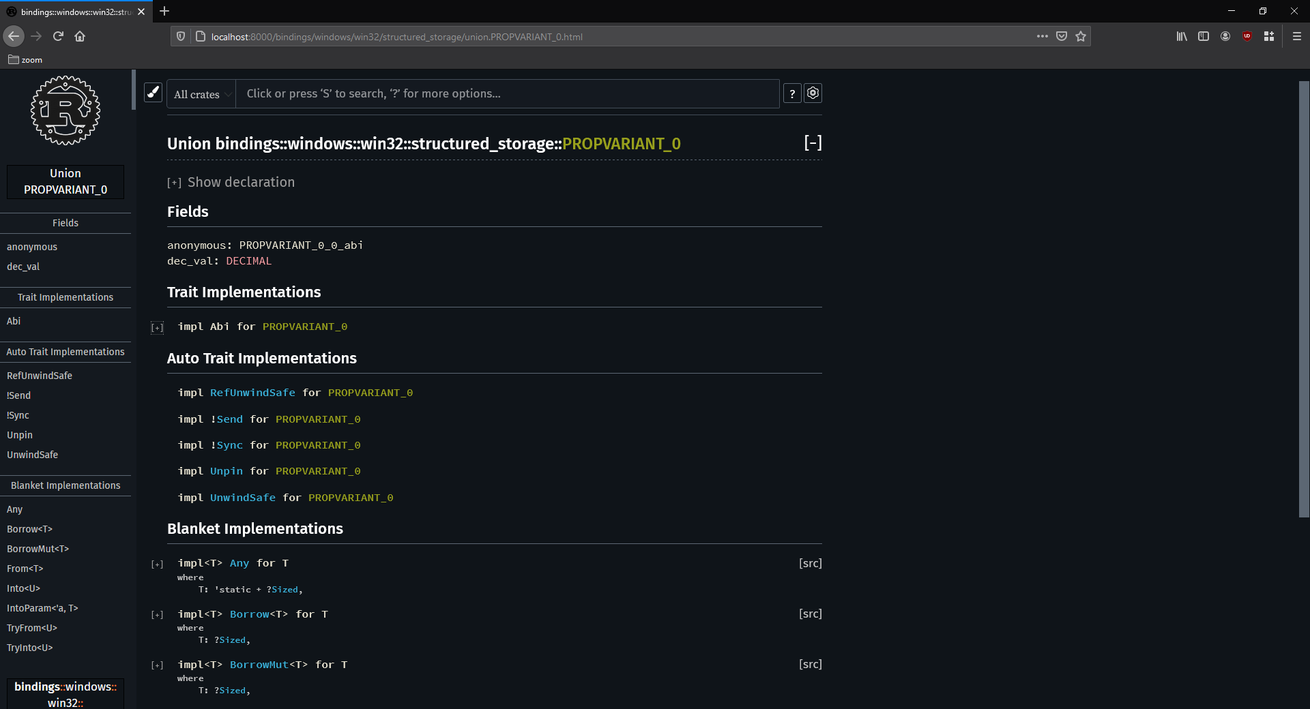Open the Sync trait link
The image size is (1310, 709).
pyautogui.click(x=229, y=445)
